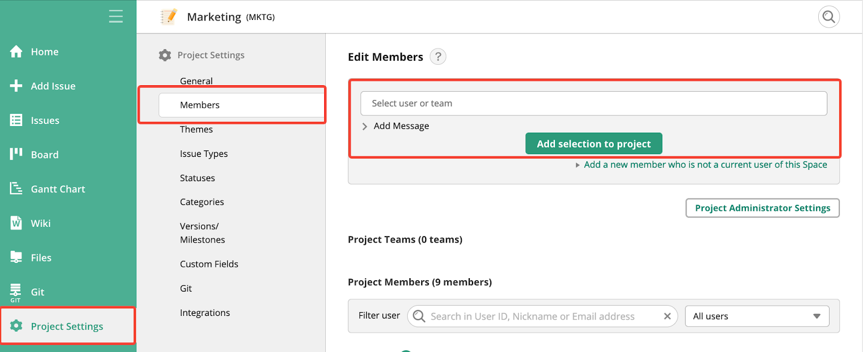Open the Files icon

click(x=16, y=257)
